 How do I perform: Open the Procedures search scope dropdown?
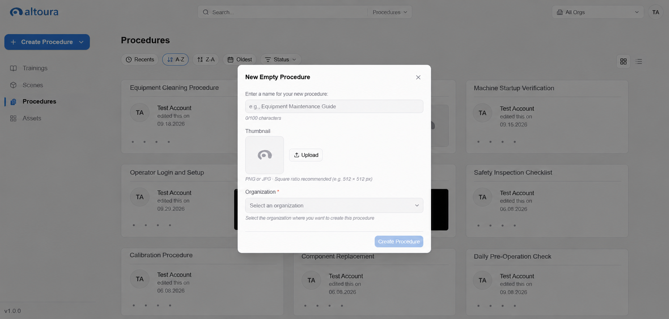point(390,12)
